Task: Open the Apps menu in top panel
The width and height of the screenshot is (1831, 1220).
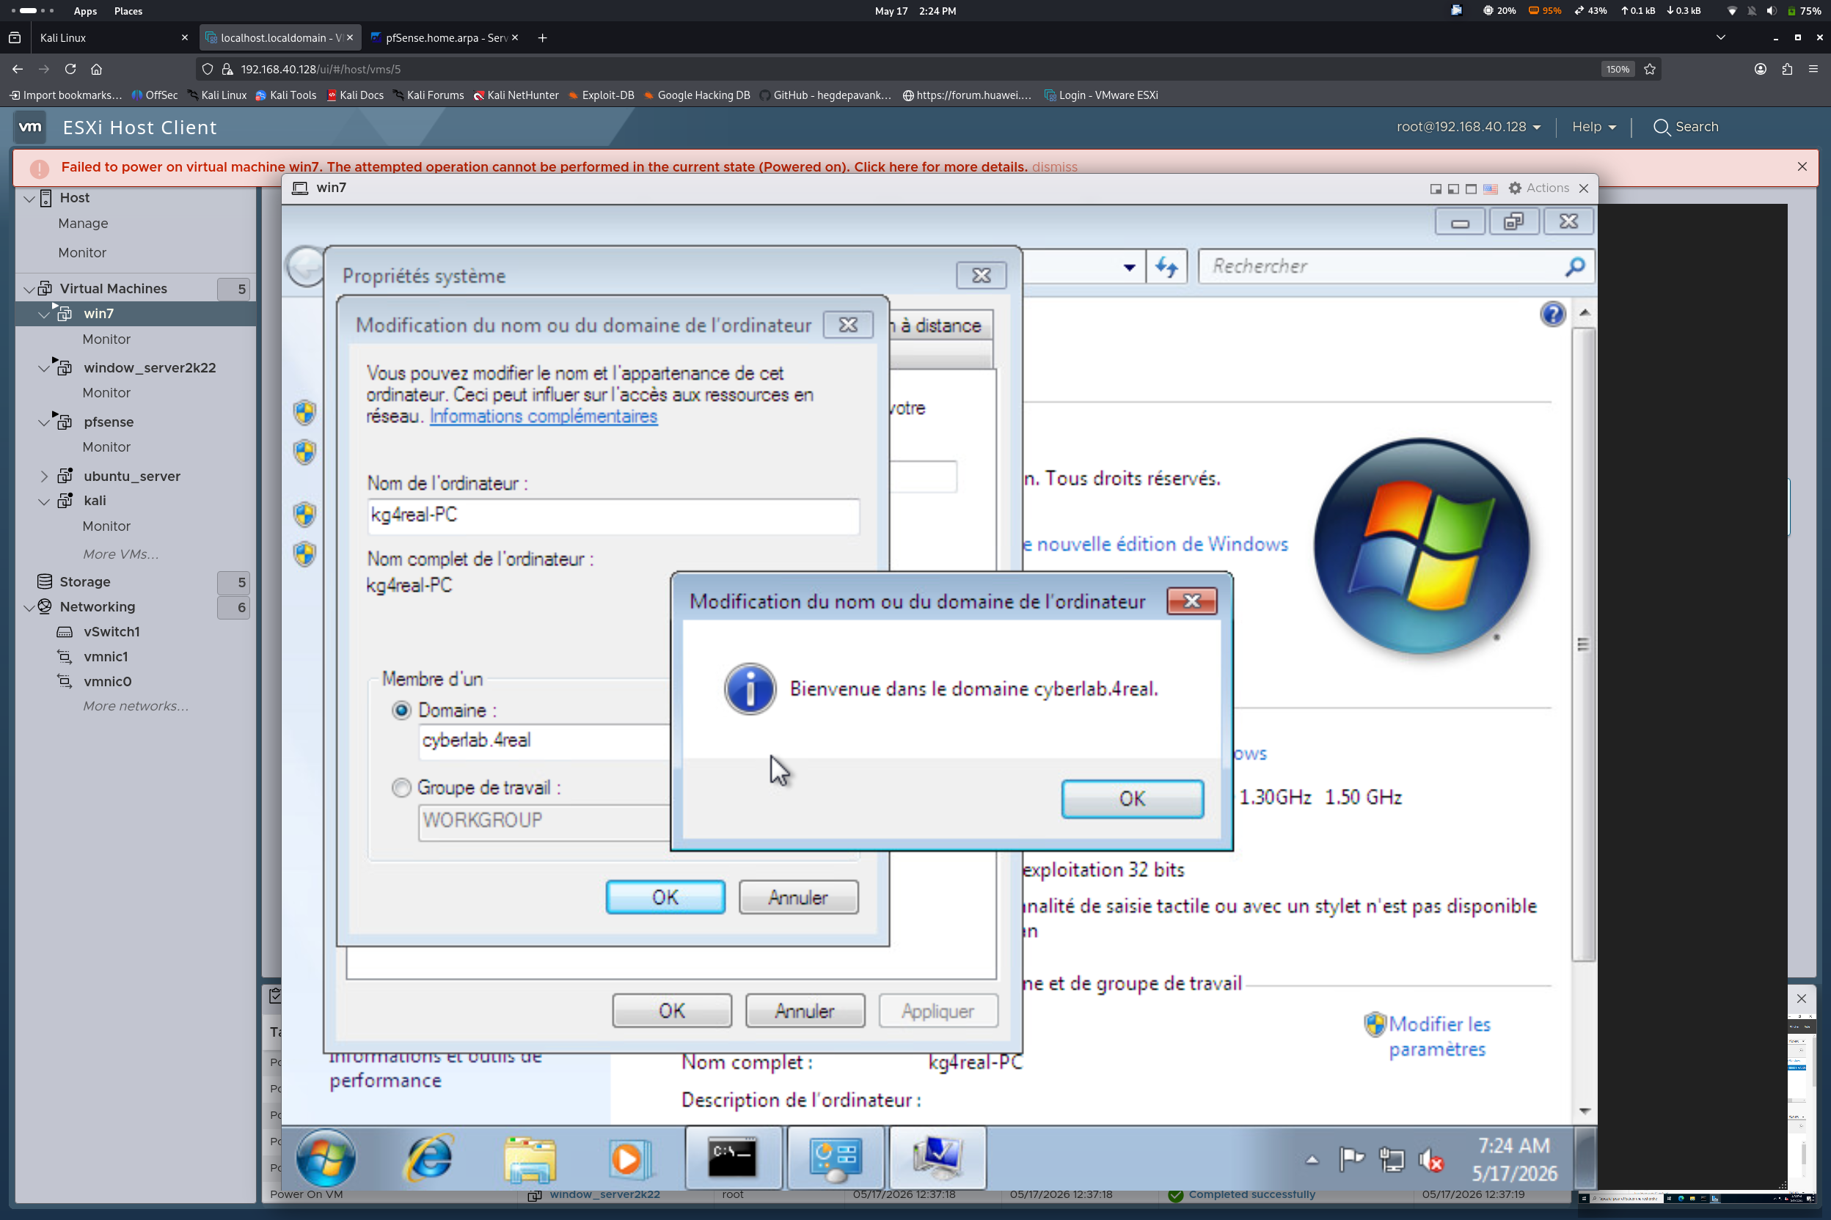Action: click(x=85, y=11)
